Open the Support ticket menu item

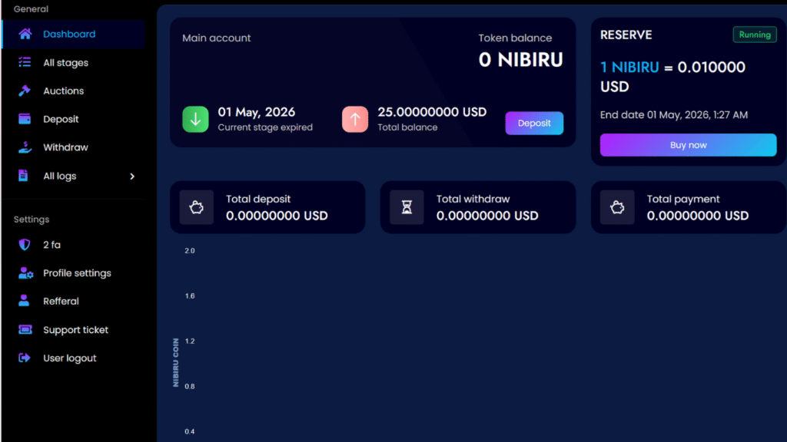point(75,330)
